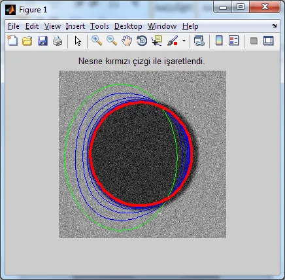
Task: Minimize the Figure 1 window
Action: click(x=223, y=7)
